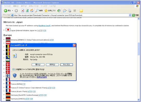Viewport: 141px width, 102px height.
Task: Click Germany GWDG FTP link
Action: coord(32,99)
